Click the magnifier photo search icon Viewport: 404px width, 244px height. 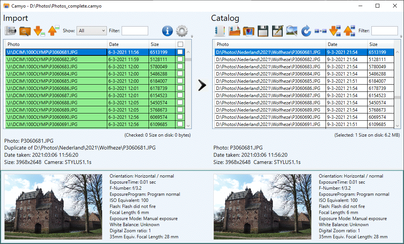pos(292,31)
